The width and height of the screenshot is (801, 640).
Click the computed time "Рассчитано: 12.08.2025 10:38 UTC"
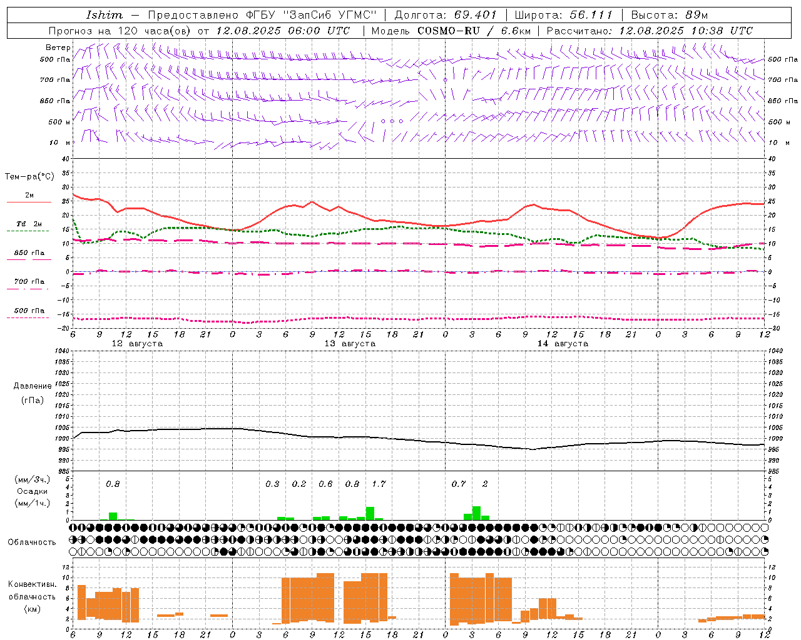[650, 31]
